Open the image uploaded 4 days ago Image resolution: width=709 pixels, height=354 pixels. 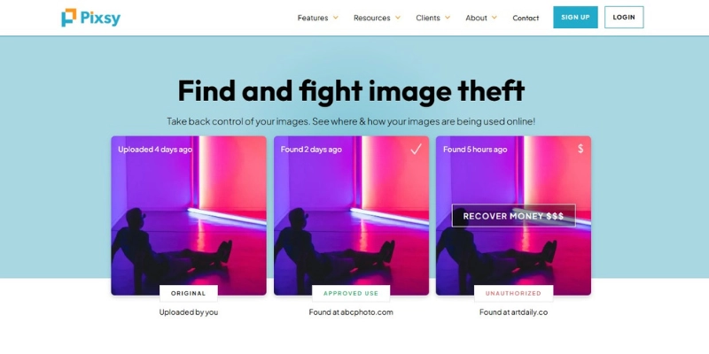point(189,215)
